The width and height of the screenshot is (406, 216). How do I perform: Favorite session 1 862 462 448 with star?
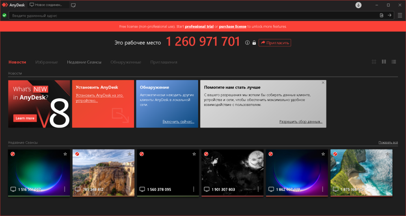tap(323, 154)
